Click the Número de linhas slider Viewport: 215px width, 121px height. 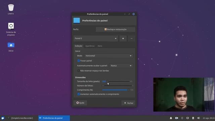coord(118,86)
